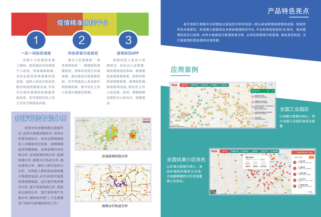This screenshot has width=321, height=217.
Task: Open the city location selector in ranking header
Action: click(x=311, y=152)
